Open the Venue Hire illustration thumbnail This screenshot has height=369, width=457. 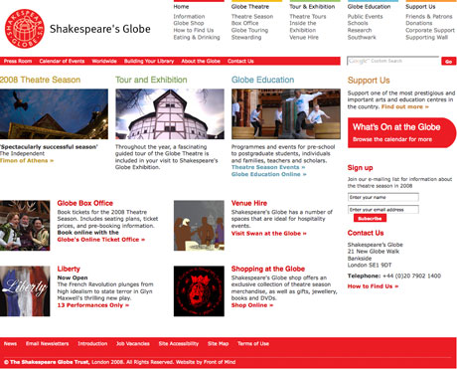[x=199, y=225]
